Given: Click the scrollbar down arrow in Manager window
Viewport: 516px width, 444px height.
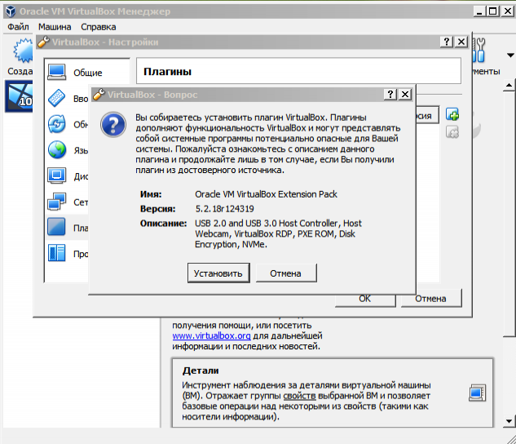Looking at the screenshot, I should pos(509,421).
